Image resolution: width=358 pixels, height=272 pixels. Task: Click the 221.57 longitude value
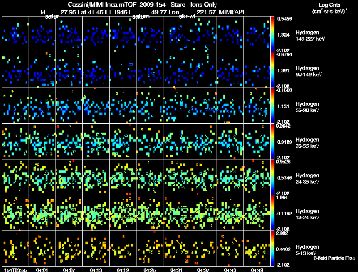206,12
